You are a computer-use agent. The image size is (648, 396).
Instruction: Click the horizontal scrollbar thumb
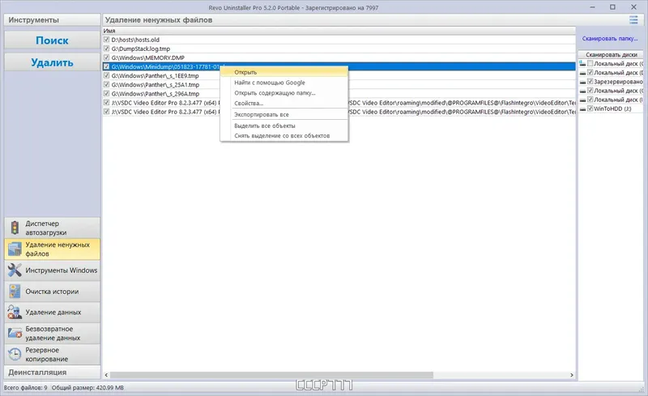pyautogui.click(x=271, y=375)
